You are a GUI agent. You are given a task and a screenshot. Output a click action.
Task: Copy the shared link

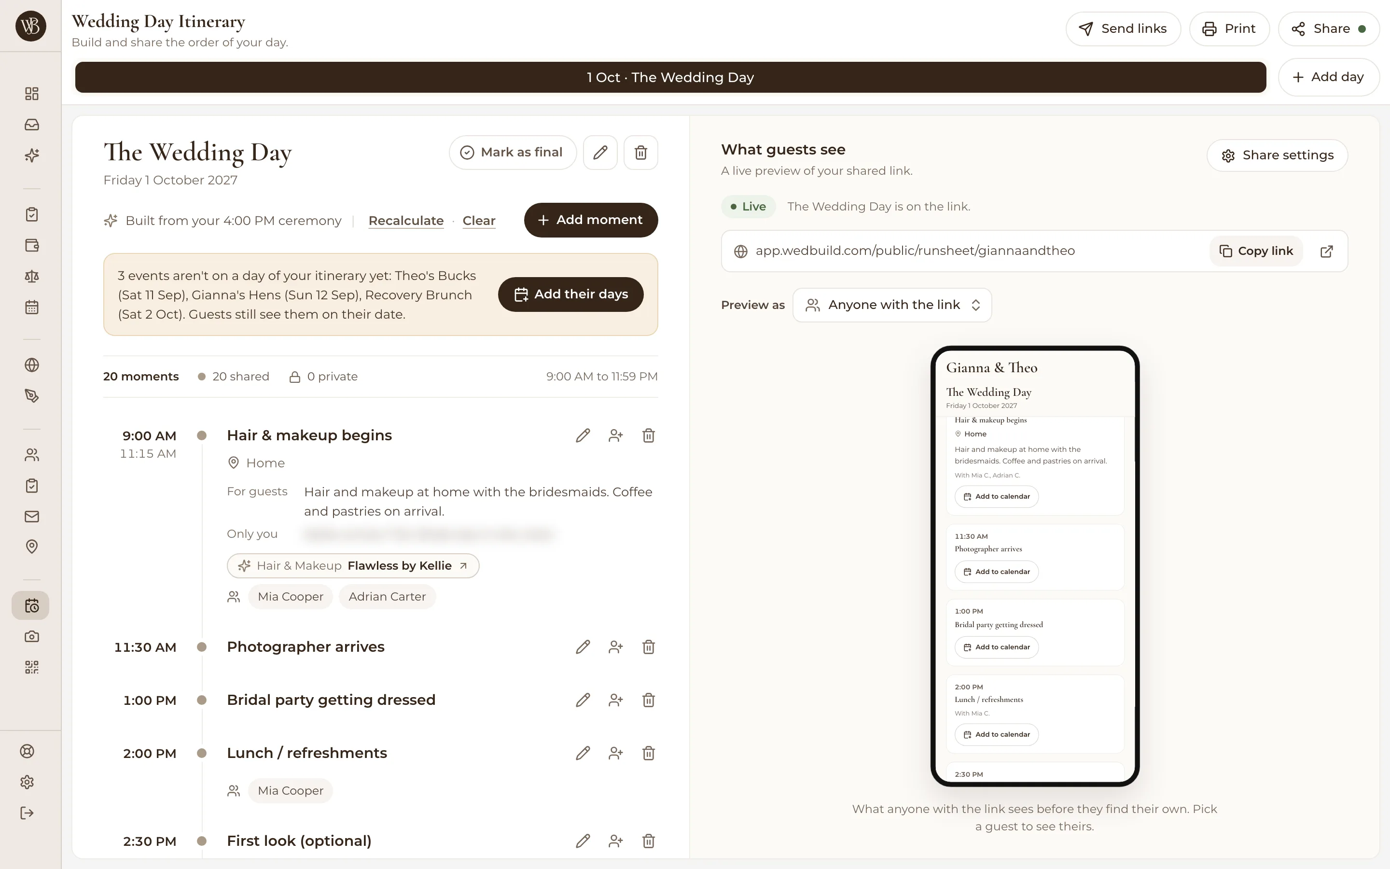[1256, 251]
